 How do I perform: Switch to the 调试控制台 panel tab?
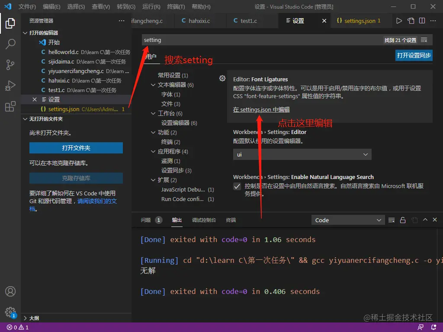(204, 220)
